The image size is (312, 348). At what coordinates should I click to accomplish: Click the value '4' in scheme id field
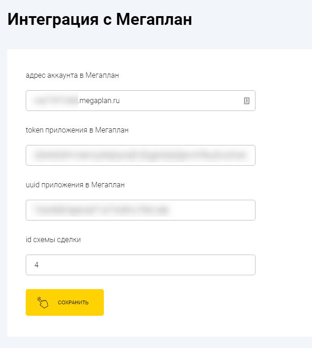point(36,265)
